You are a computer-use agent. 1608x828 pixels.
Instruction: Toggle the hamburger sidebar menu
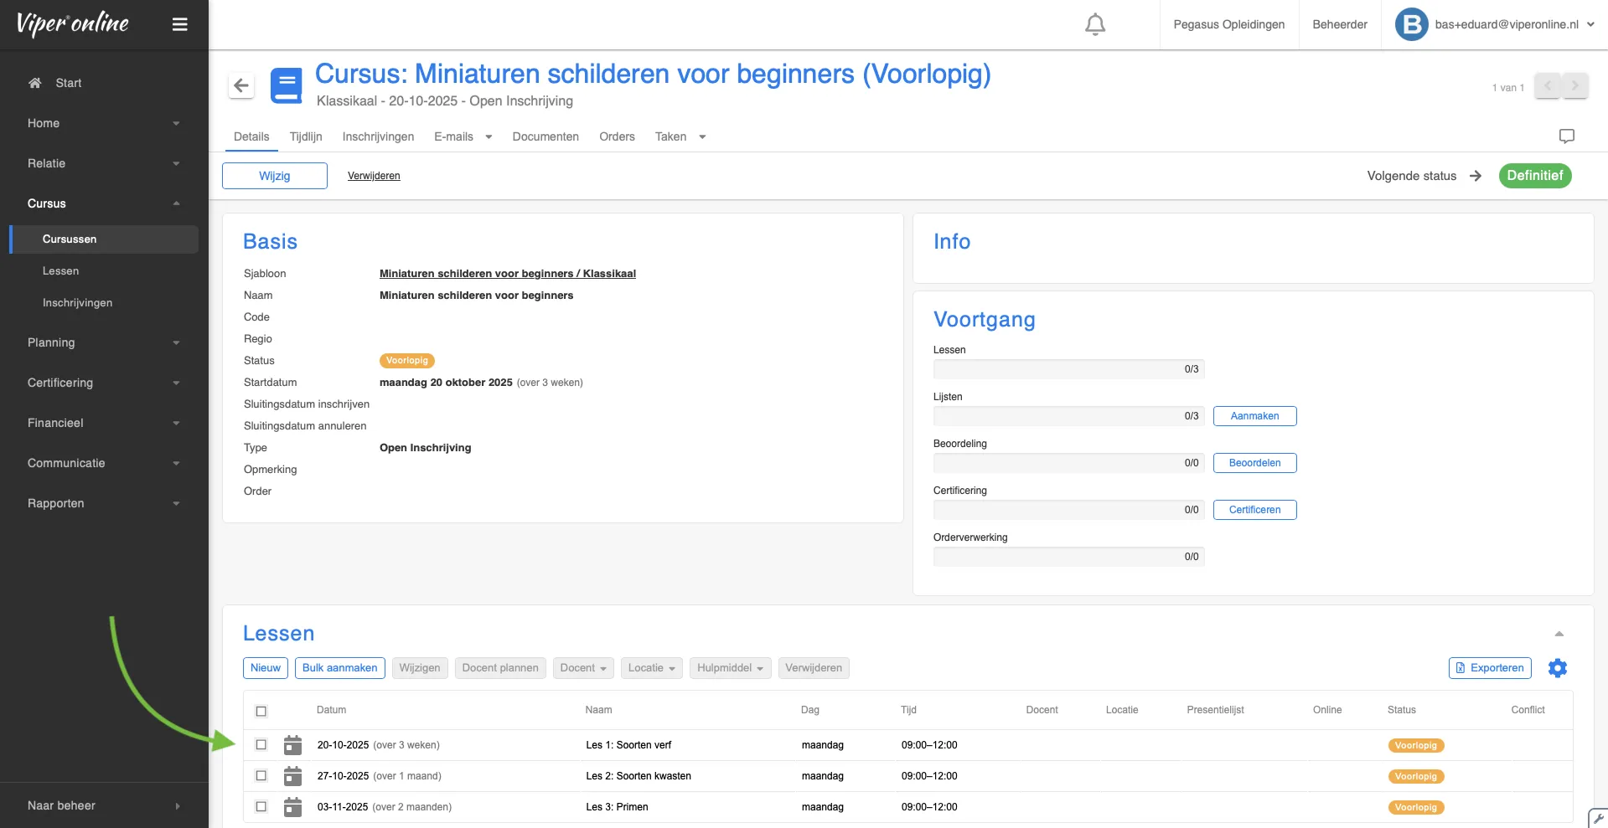(179, 24)
